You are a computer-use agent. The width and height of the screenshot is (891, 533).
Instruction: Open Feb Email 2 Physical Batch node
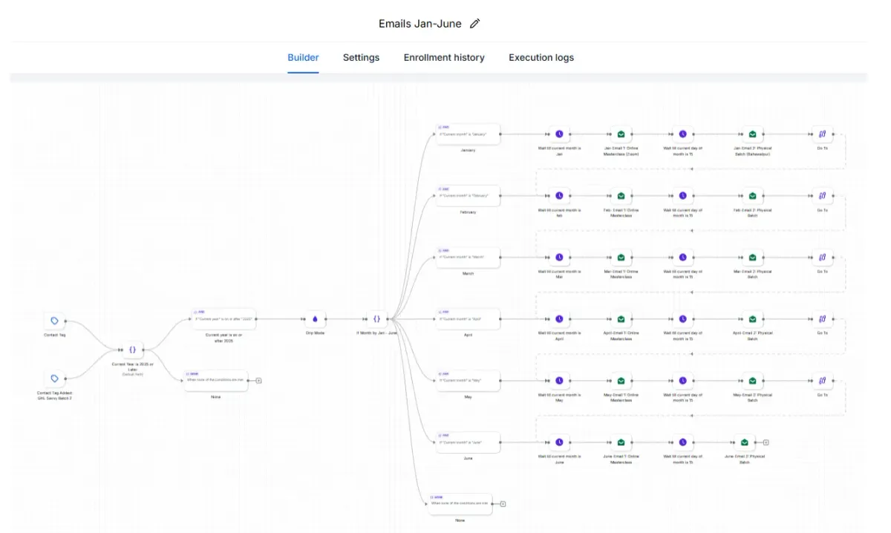[x=752, y=196]
